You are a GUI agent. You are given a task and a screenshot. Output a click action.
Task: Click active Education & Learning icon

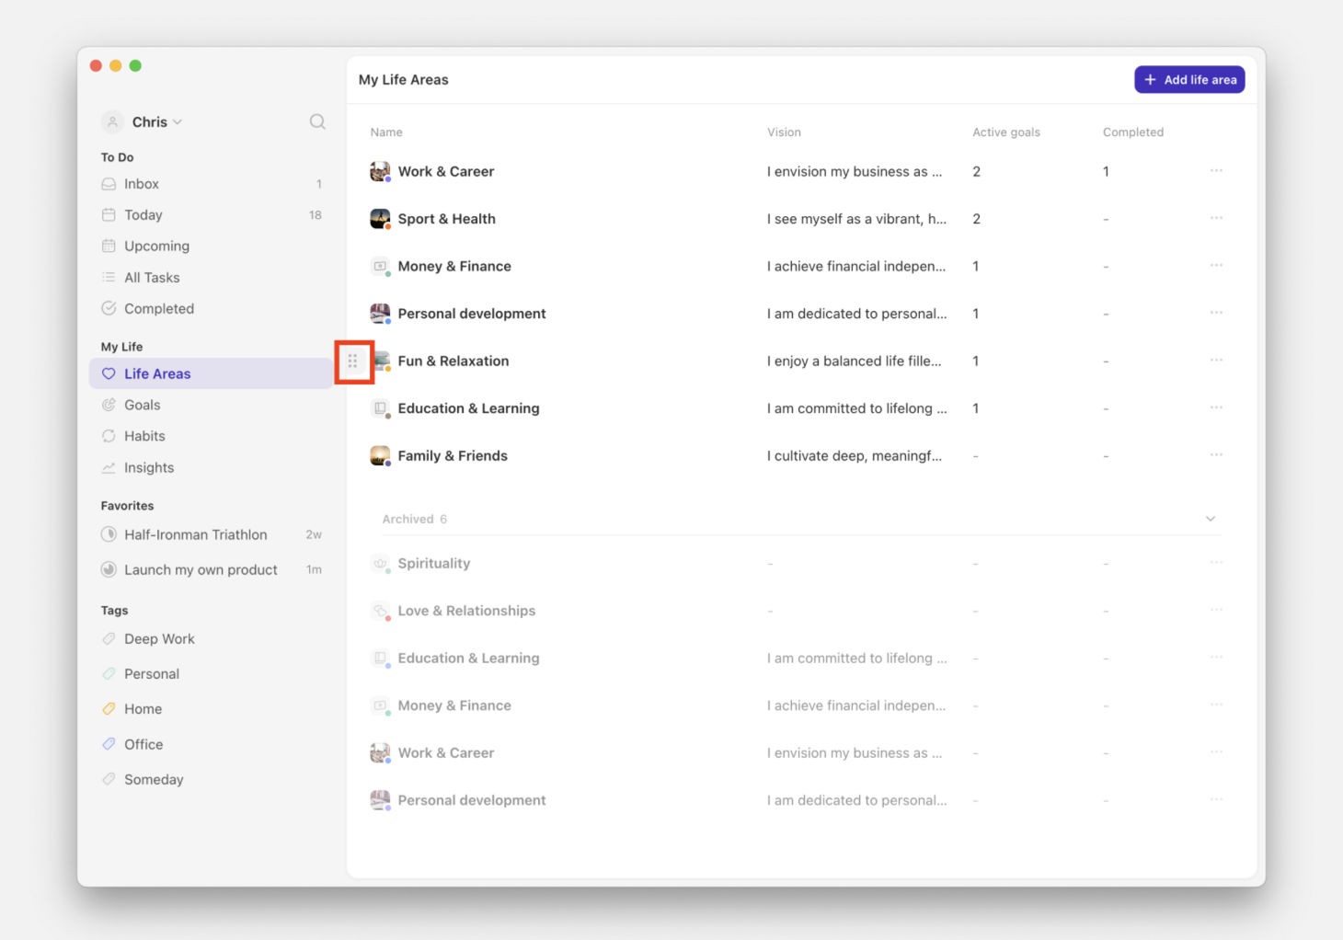click(380, 408)
